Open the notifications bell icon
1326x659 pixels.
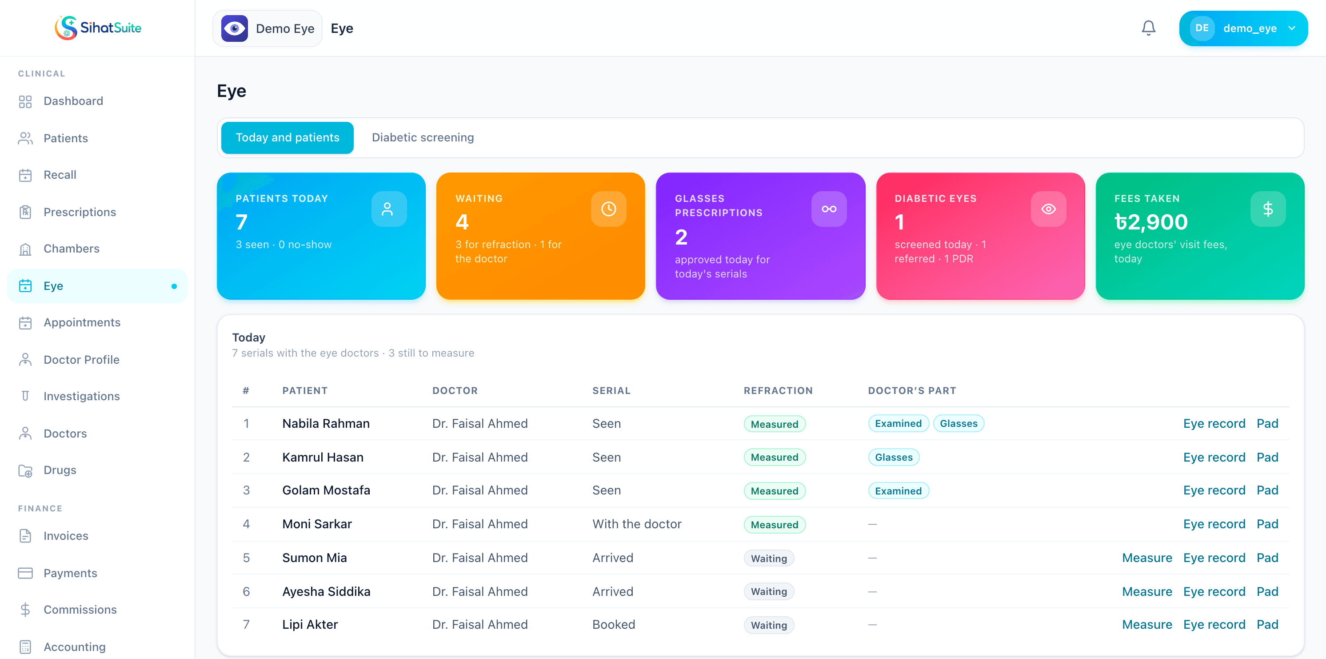click(1148, 28)
